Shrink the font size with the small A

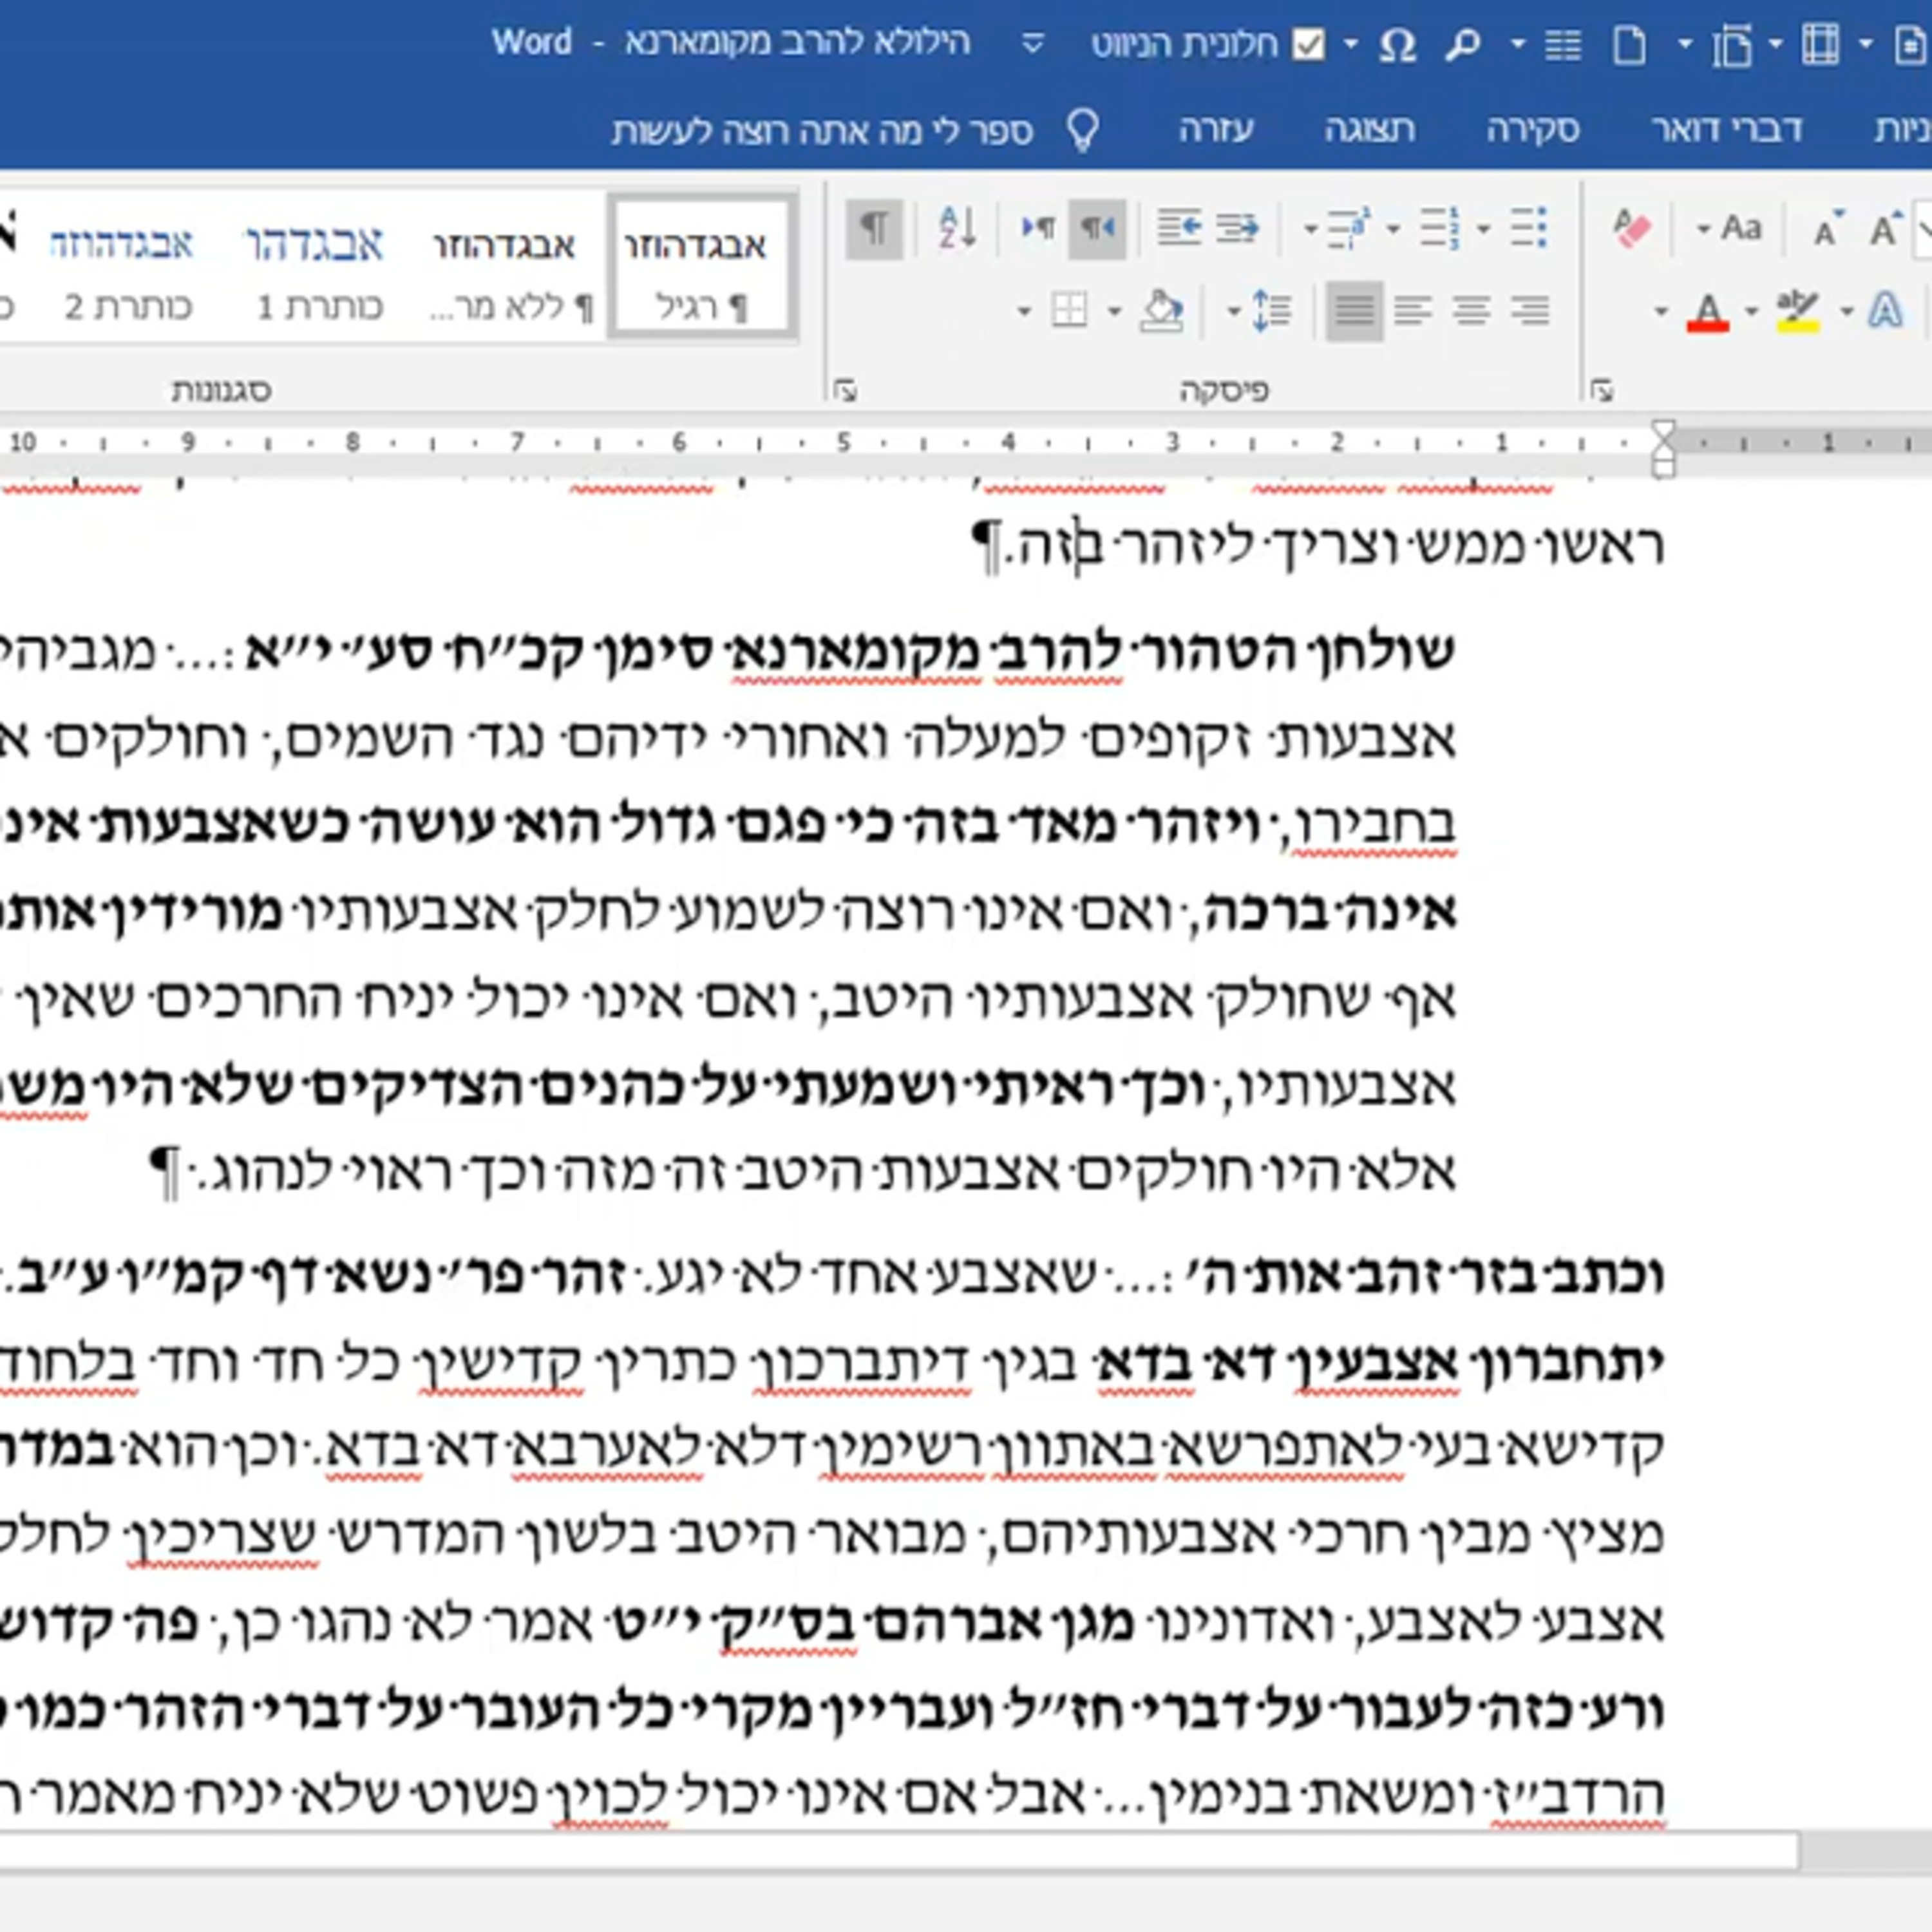tap(1828, 230)
